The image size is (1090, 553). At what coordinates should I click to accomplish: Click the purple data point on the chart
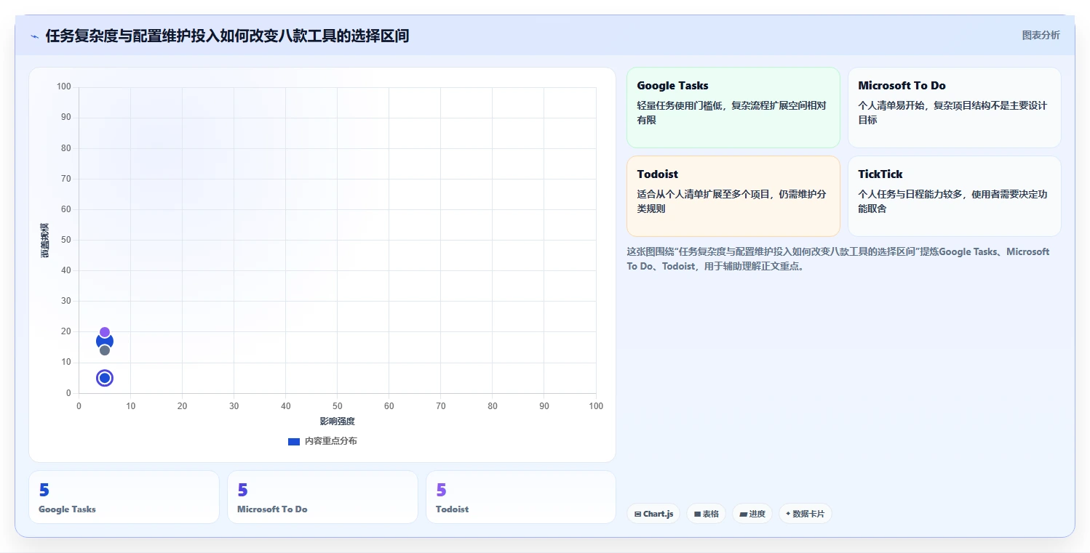pos(105,332)
